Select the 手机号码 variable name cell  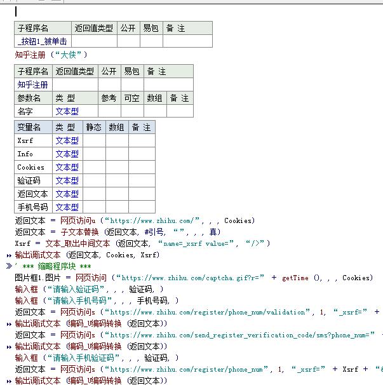[34, 207]
